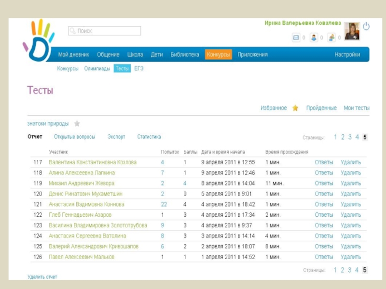Click the colorful hand logo
The height and width of the screenshot is (289, 386).
tap(39, 40)
